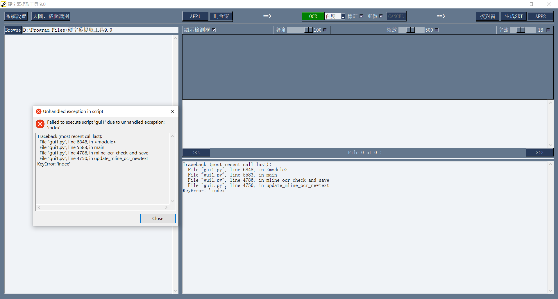558x299 pixels.
Task: Toggle the 增強 checkbox next to 100
Action: tap(325, 30)
